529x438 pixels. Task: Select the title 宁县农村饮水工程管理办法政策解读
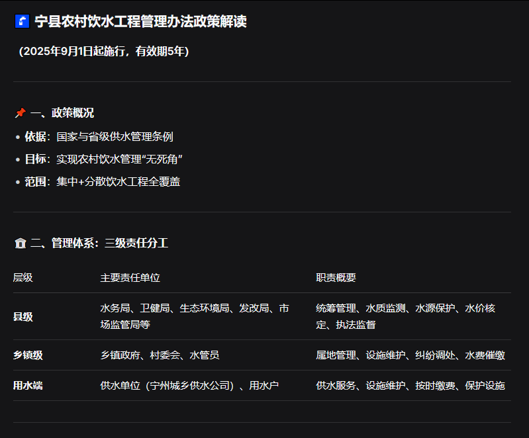[x=140, y=21]
